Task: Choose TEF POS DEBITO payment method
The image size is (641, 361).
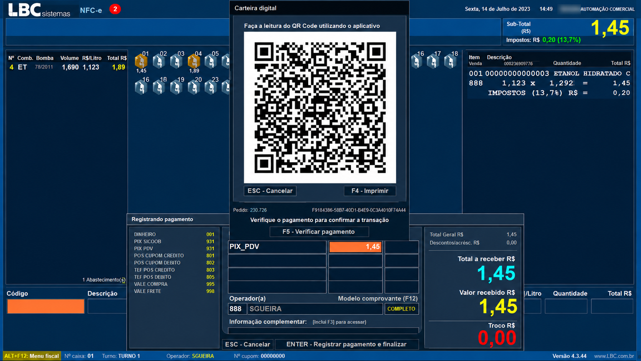Action: click(x=174, y=277)
